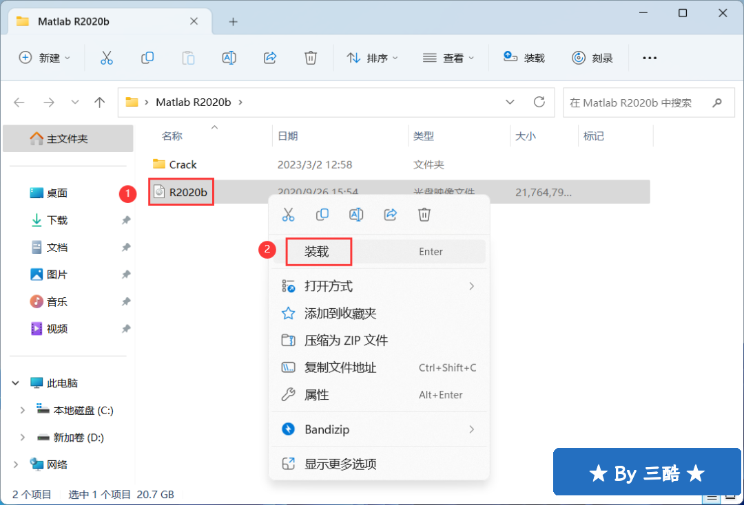Sort by the 日期 column header
The height and width of the screenshot is (505, 744).
coord(287,136)
